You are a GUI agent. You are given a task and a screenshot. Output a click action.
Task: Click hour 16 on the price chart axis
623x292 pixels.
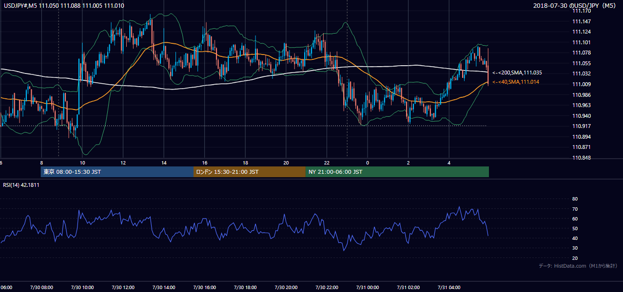[205, 163]
